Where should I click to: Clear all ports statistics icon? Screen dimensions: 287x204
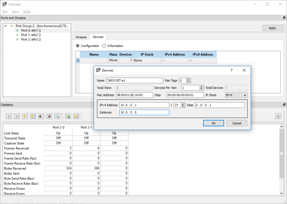coord(33,116)
